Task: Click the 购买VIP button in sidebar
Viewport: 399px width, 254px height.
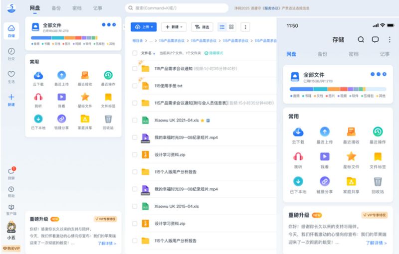Action: (x=11, y=249)
